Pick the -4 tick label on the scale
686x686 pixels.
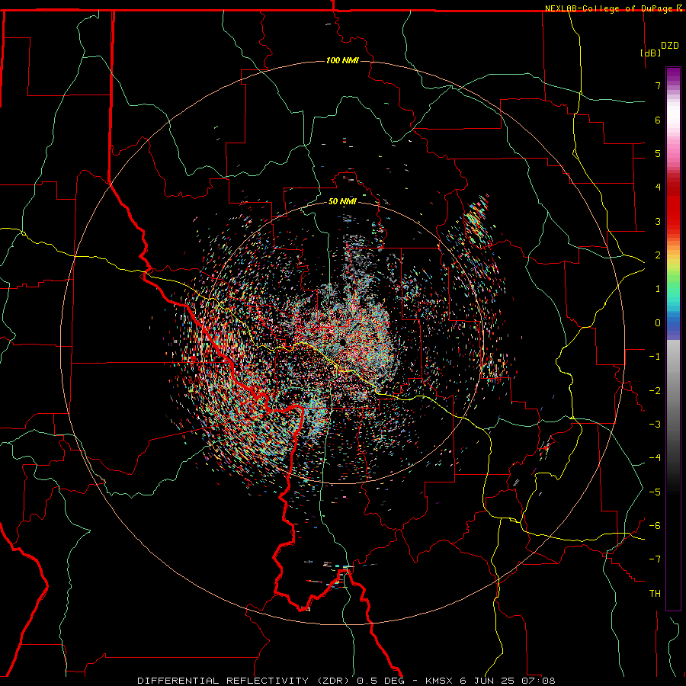(x=655, y=458)
